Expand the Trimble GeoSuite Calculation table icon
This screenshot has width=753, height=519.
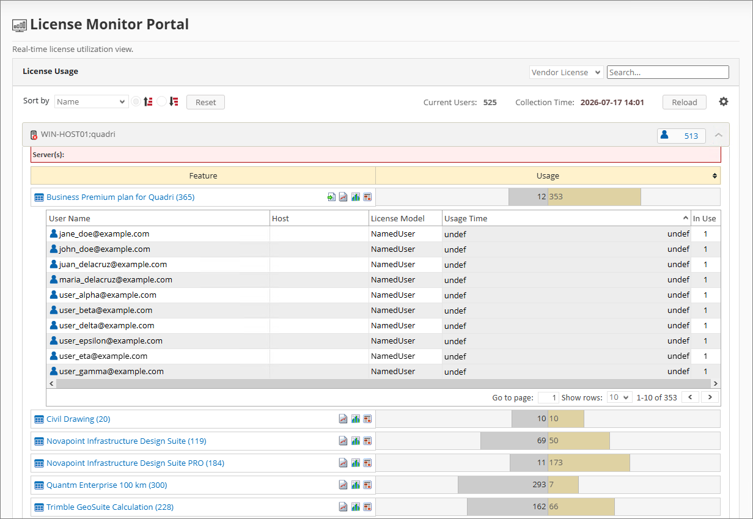tap(39, 507)
